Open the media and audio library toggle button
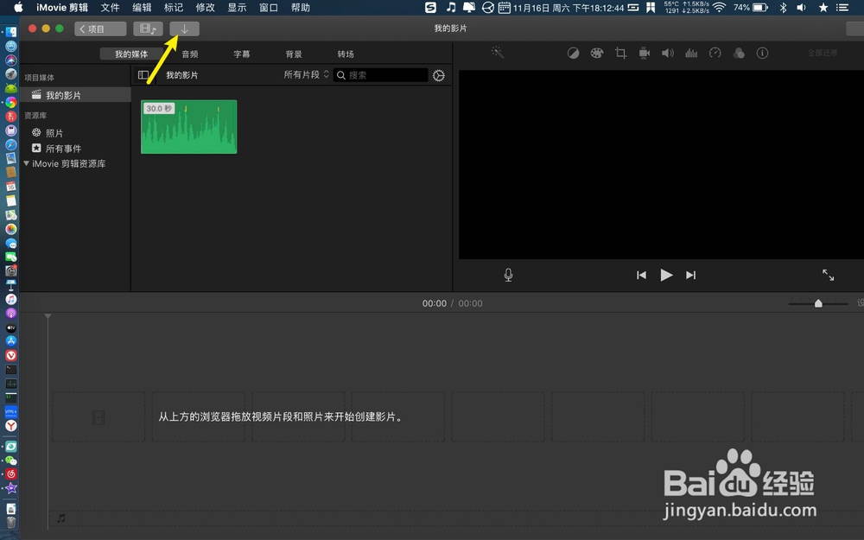The image size is (864, 540). (148, 29)
